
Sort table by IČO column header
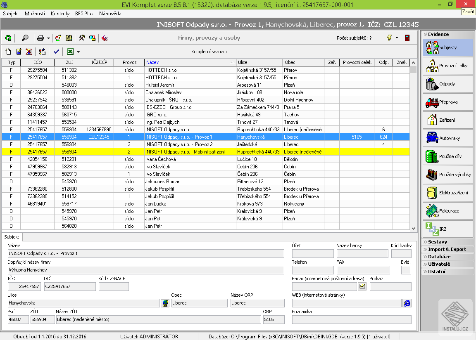click(x=38, y=62)
